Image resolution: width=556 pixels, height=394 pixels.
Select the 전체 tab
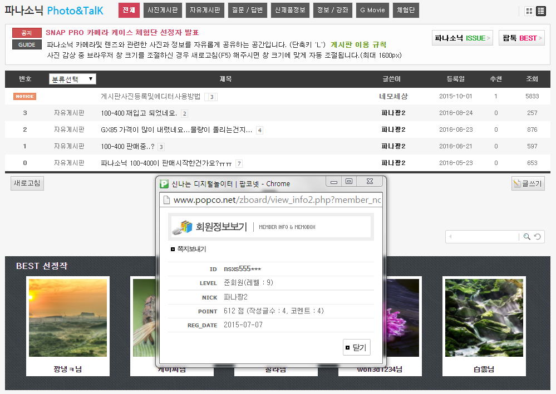coord(129,10)
